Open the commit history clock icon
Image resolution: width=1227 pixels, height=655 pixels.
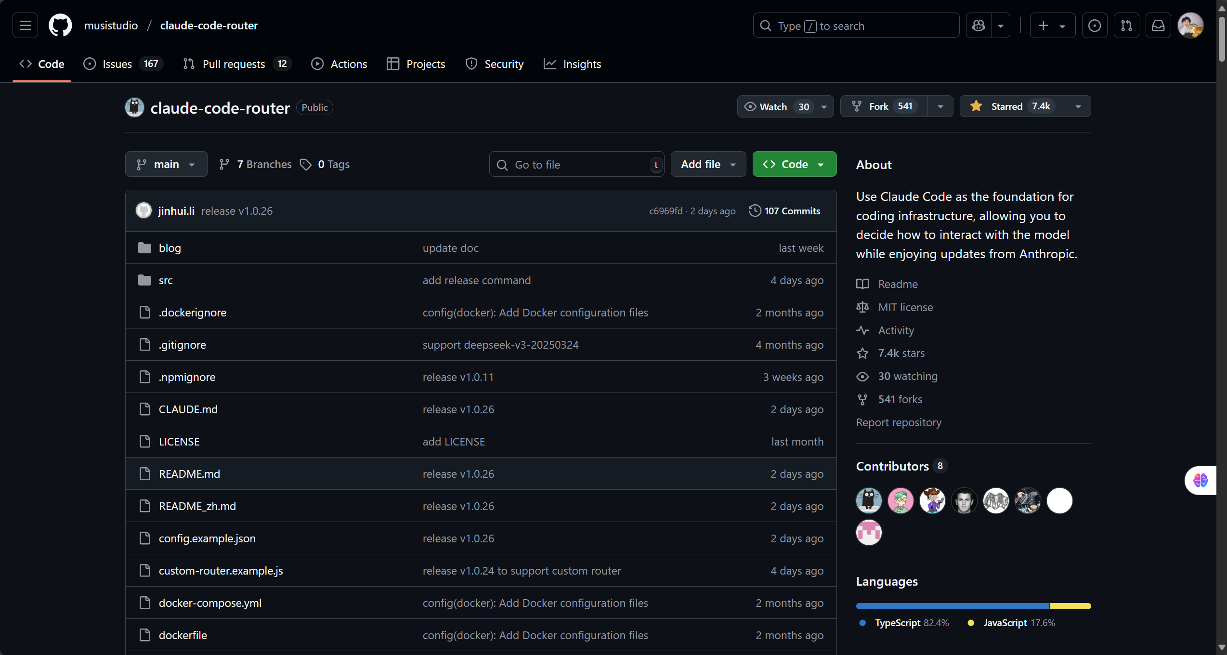coord(755,211)
